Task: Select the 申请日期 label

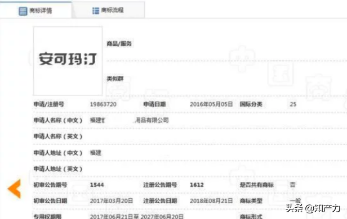Action: [154, 104]
